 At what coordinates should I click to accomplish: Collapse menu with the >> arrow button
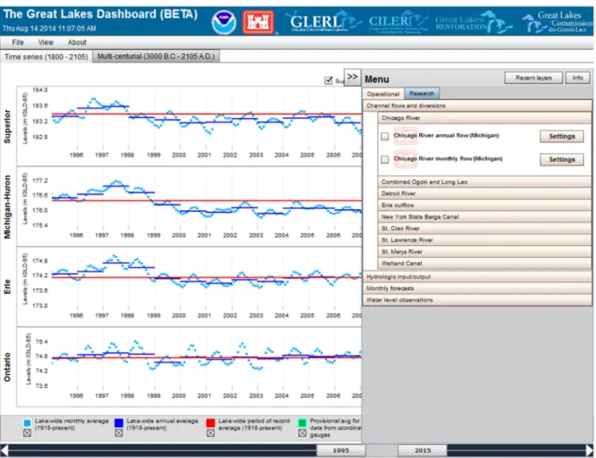(353, 77)
